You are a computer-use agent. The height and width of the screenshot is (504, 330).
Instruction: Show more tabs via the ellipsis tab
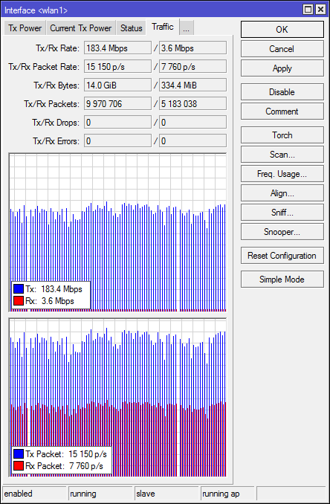(187, 28)
